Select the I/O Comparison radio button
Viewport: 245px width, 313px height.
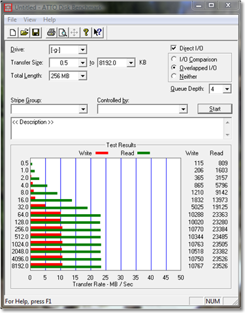click(174, 59)
